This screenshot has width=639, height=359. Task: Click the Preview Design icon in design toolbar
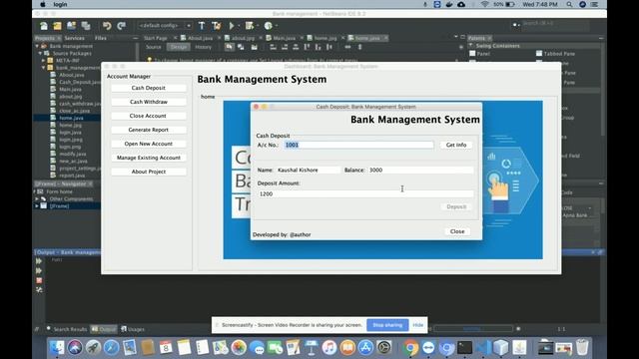pos(254,47)
